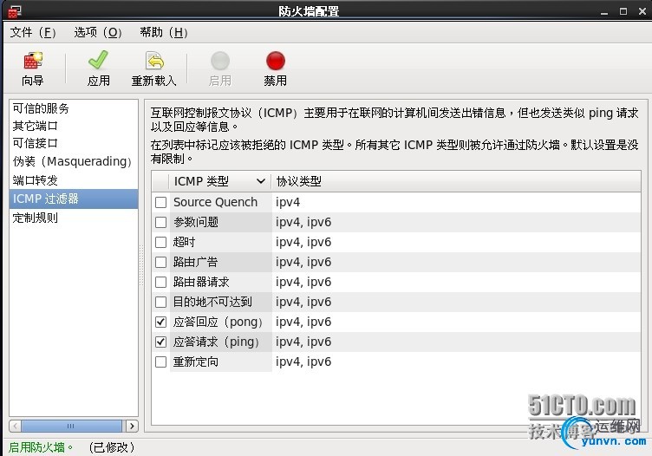Select 其它端口 in sidebar
Image resolution: width=652 pixels, height=456 pixels.
click(x=35, y=126)
